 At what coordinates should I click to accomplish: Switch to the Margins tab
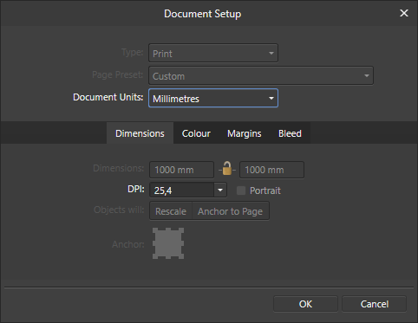245,133
